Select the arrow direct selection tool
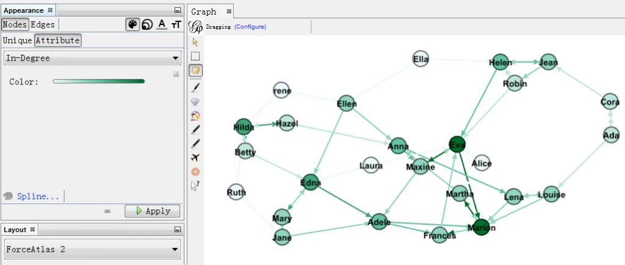The height and width of the screenshot is (265, 625). point(195,42)
